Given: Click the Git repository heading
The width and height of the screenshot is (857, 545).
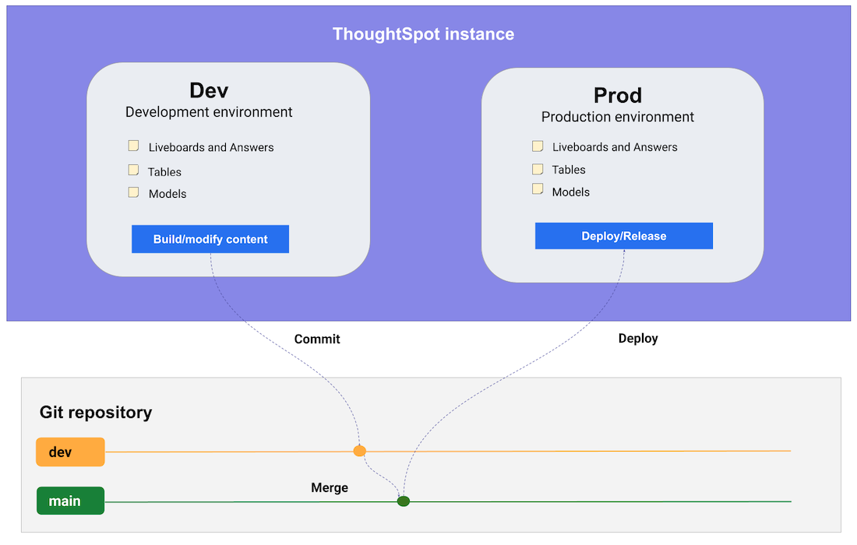Looking at the screenshot, I should tap(96, 412).
